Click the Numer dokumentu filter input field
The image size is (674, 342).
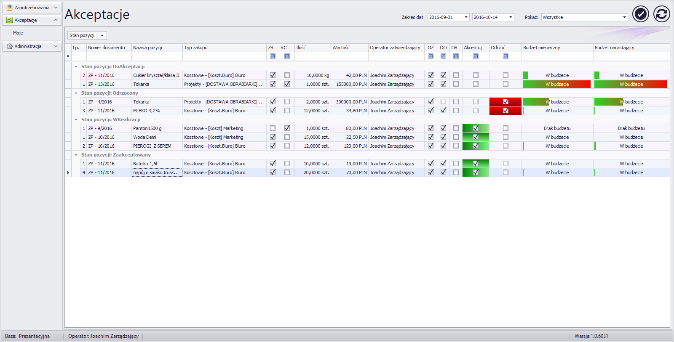pos(109,56)
